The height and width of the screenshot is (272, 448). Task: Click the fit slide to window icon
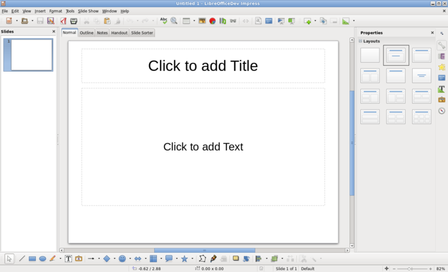387,269
